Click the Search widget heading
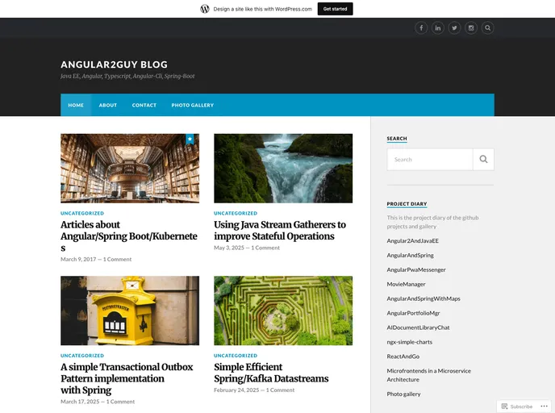Image resolution: width=555 pixels, height=413 pixels. [x=397, y=139]
